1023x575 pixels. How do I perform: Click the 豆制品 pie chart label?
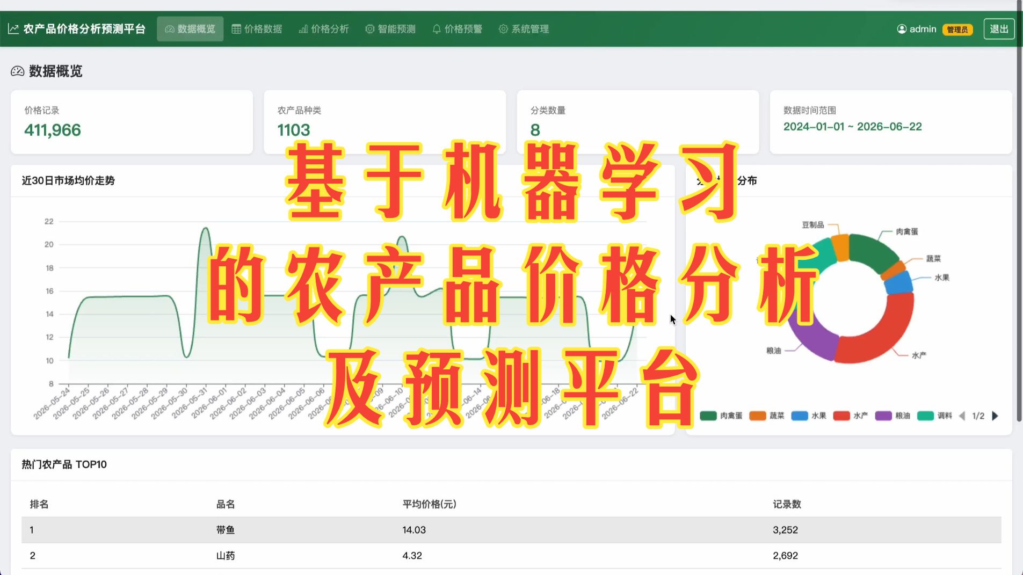pyautogui.click(x=812, y=225)
